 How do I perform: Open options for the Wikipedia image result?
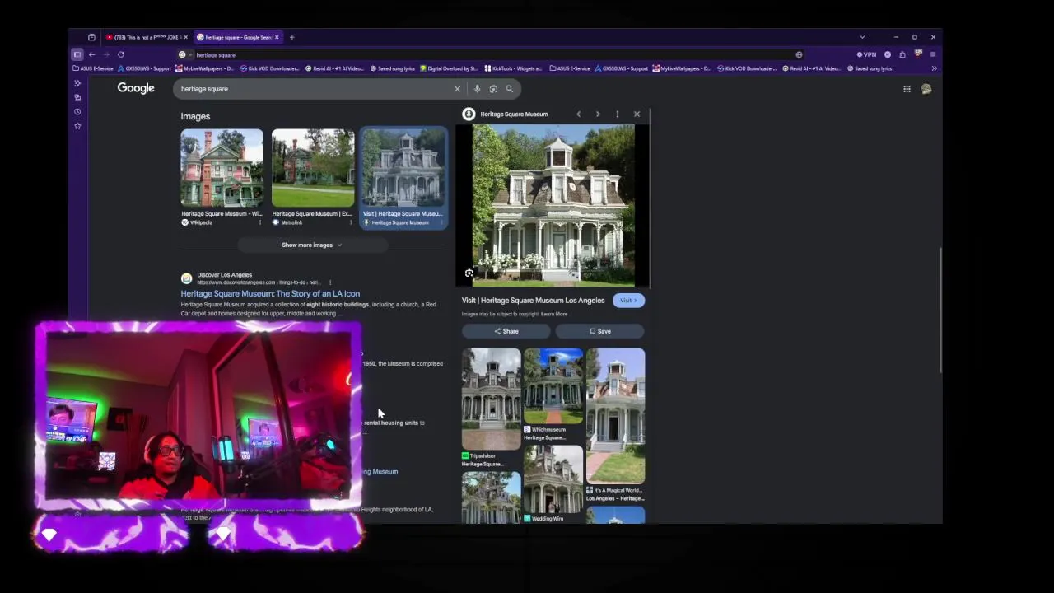(x=260, y=222)
